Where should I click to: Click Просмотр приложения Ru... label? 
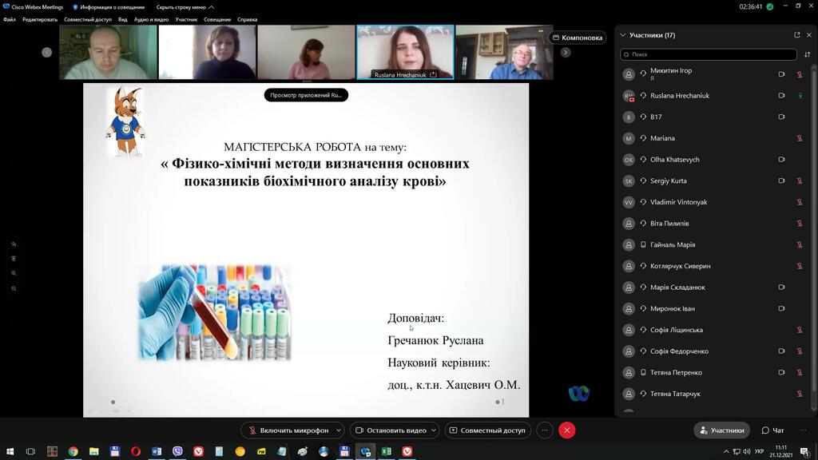(x=306, y=95)
